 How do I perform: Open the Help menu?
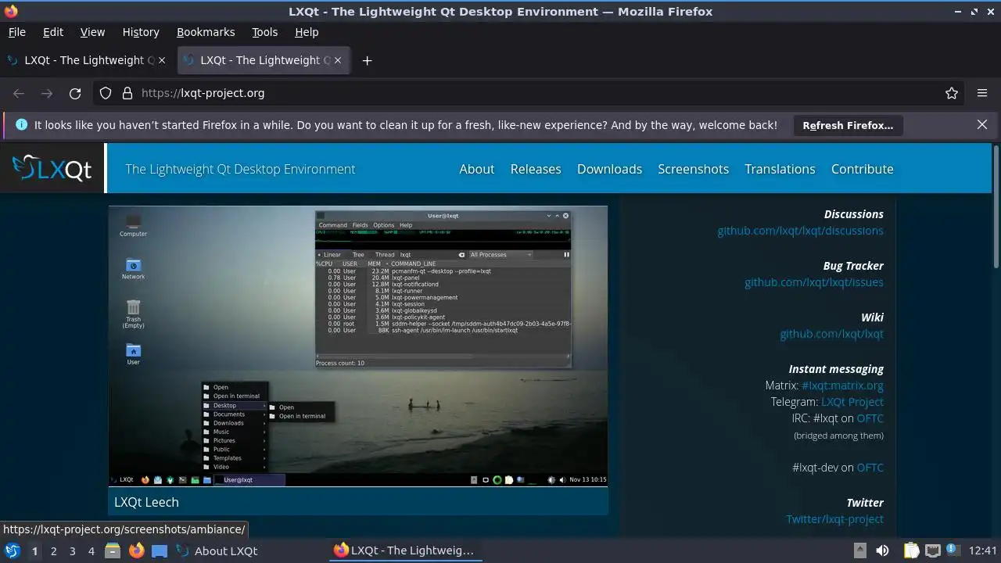(307, 32)
